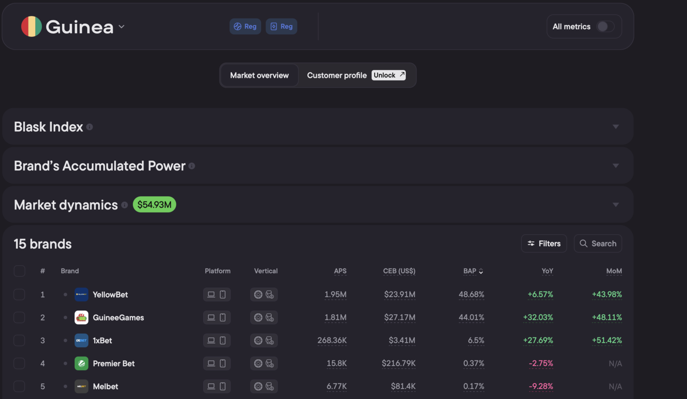Click the Search field in brands table
The image size is (687, 399).
pos(598,243)
